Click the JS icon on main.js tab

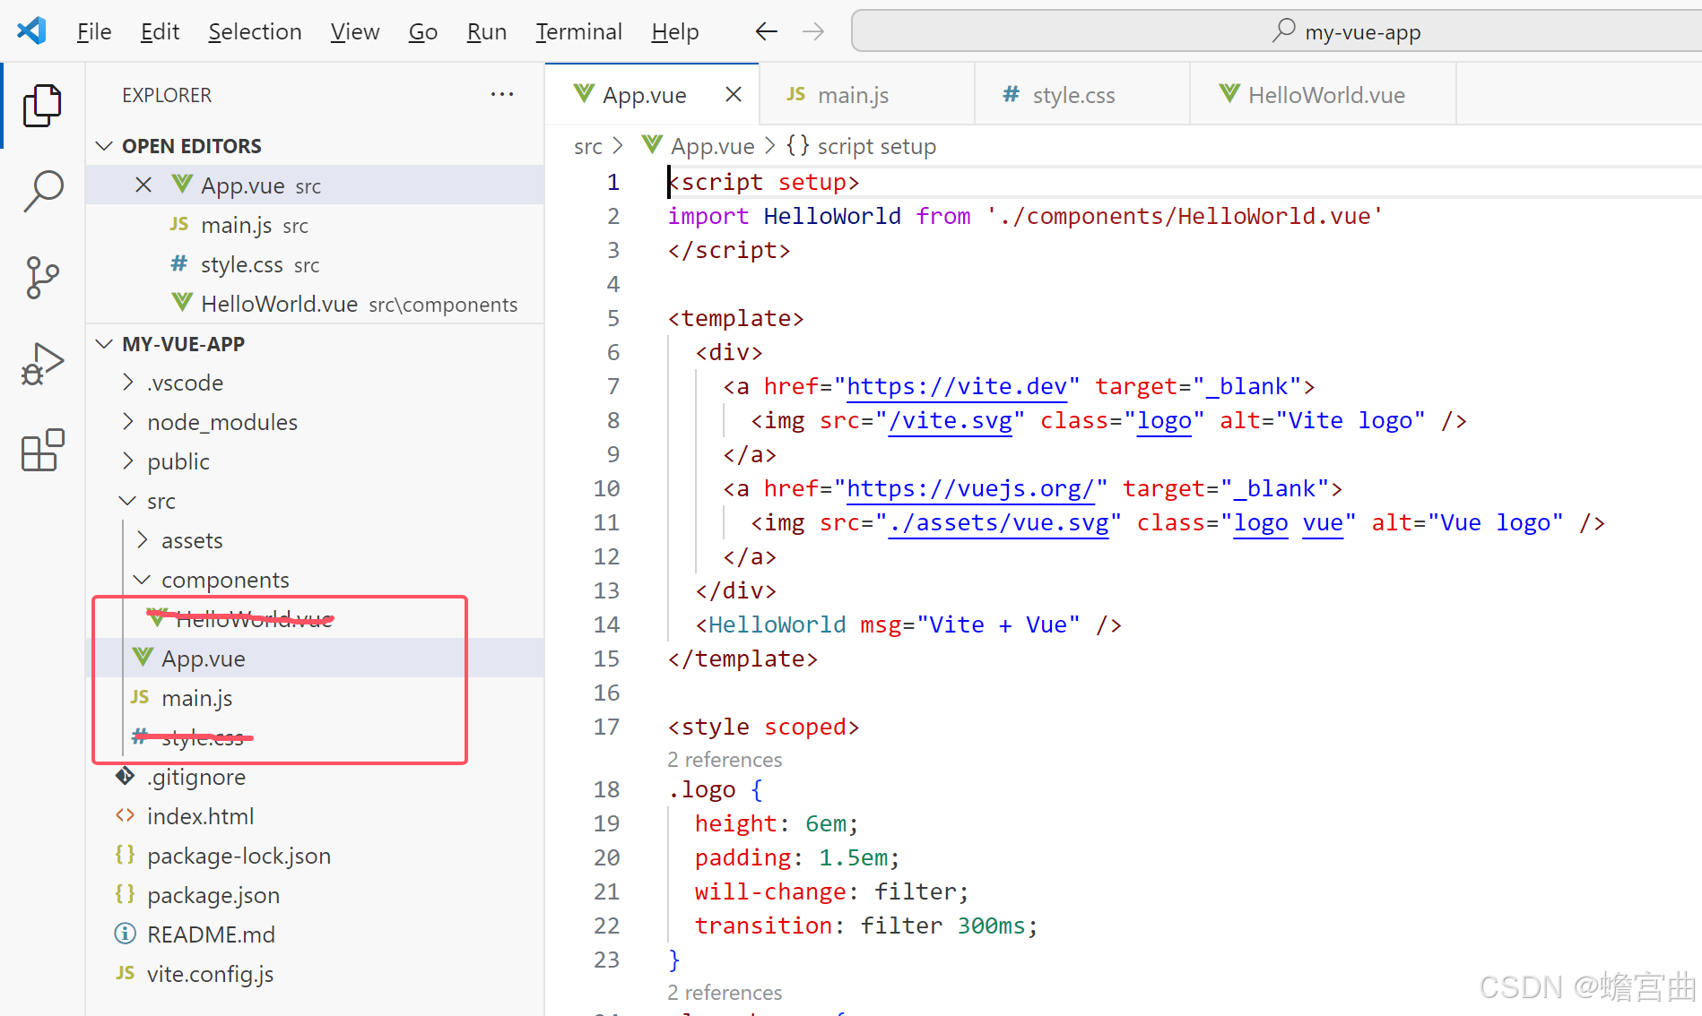[796, 94]
